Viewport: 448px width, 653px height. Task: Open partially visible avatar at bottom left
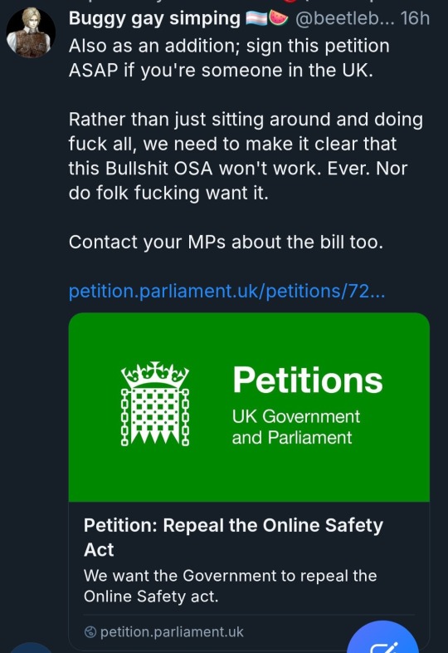(31, 648)
